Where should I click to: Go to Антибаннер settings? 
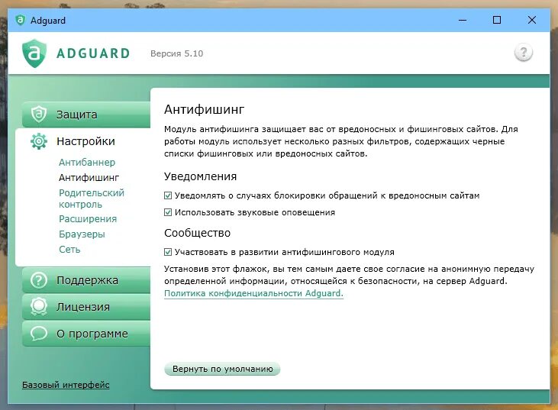[87, 163]
